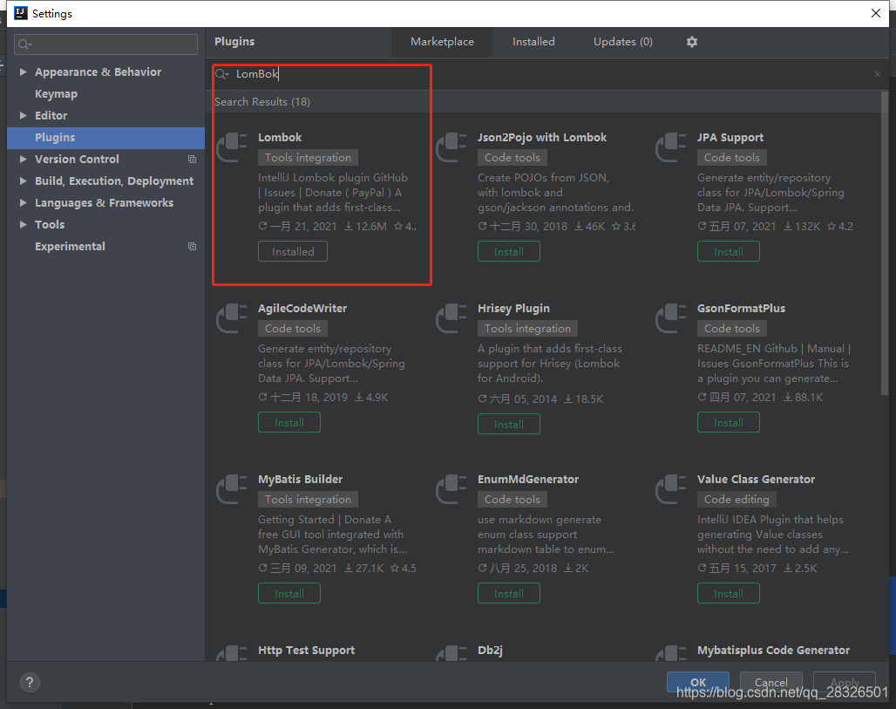Expand Build, Execution, Deployment section
This screenshot has width=896, height=709.
tap(24, 181)
